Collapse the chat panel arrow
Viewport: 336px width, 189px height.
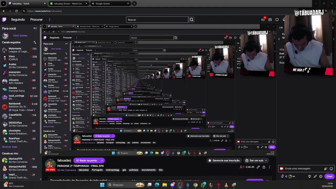[x=281, y=28]
